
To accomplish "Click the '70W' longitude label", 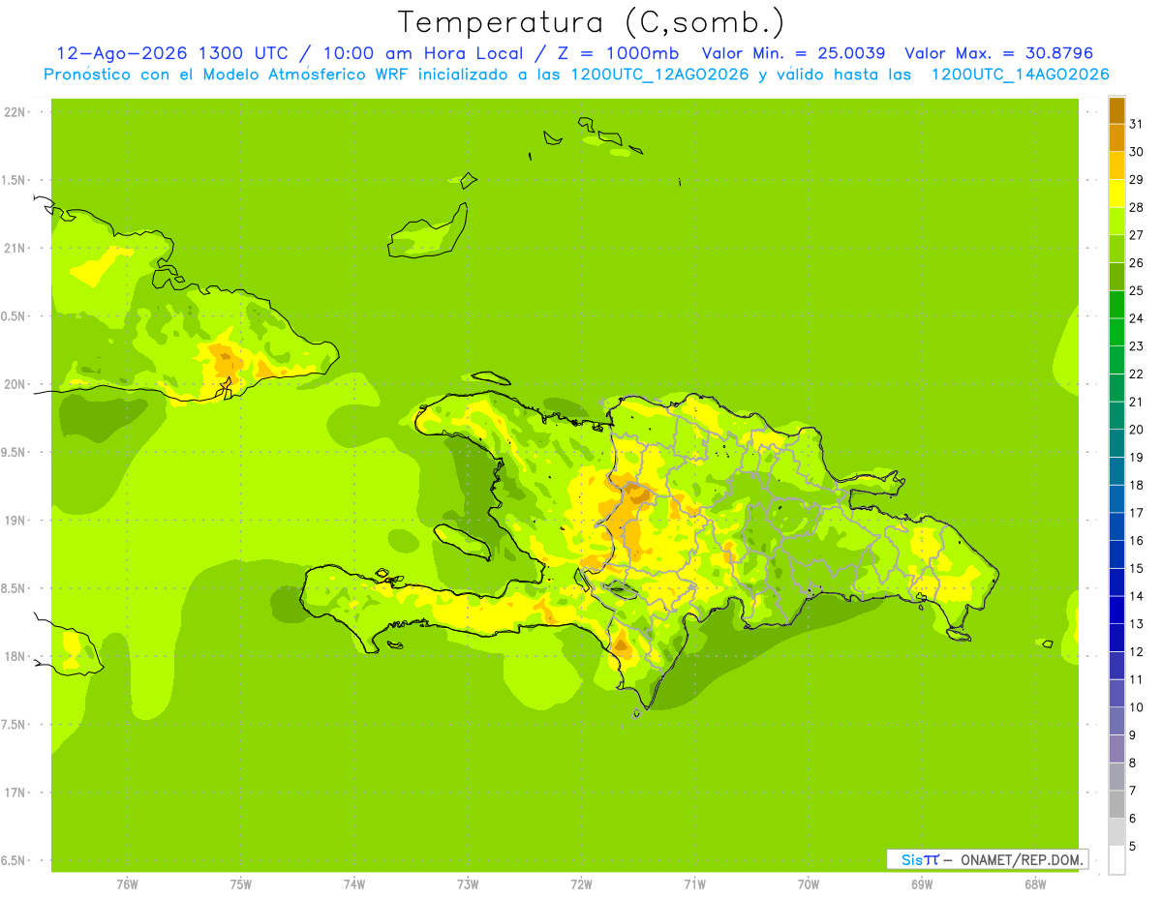I will coord(809,884).
